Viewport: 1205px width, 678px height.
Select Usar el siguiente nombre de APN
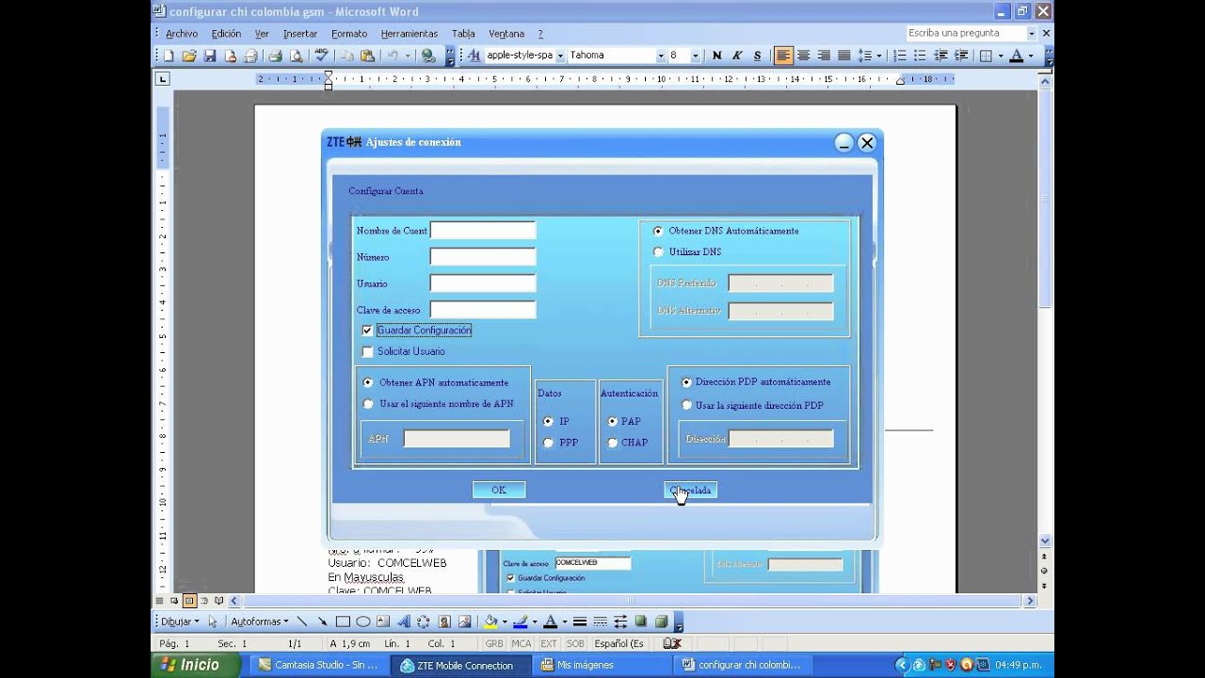[368, 404]
